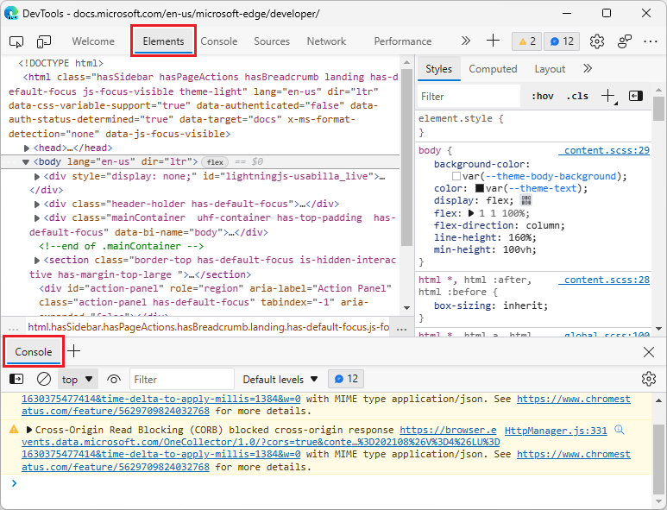This screenshot has height=510, width=667.
Task: Open the Network tab
Action: tap(326, 41)
